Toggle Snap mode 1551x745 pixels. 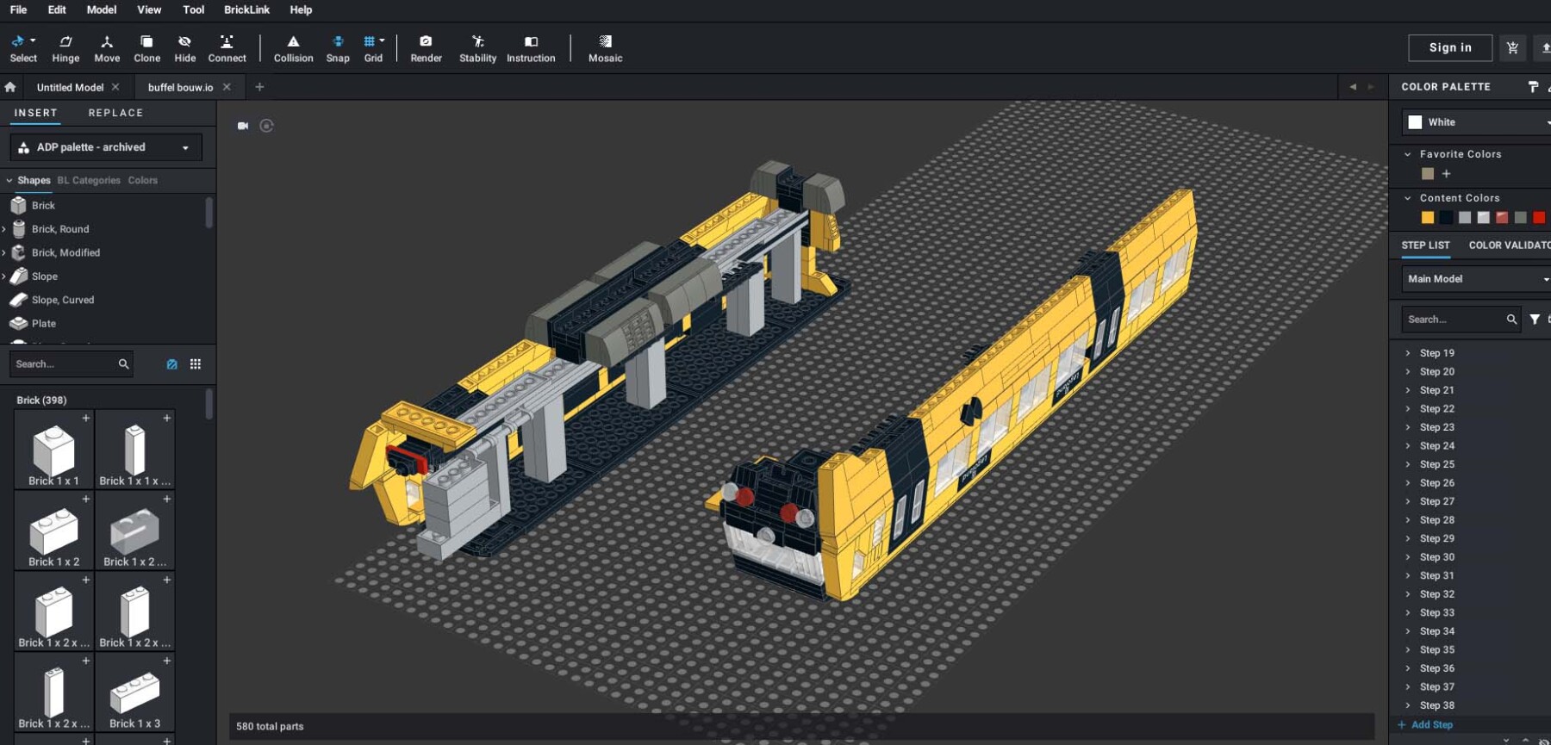click(x=338, y=48)
